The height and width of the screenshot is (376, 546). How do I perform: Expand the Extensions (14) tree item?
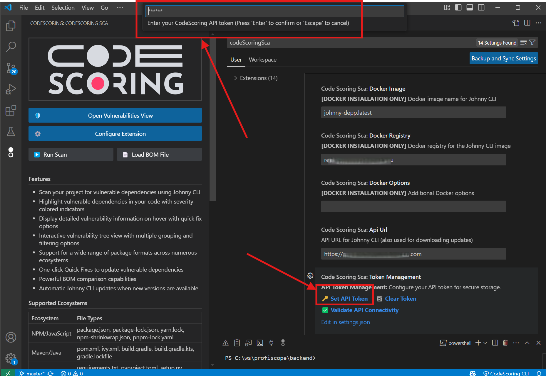point(255,78)
